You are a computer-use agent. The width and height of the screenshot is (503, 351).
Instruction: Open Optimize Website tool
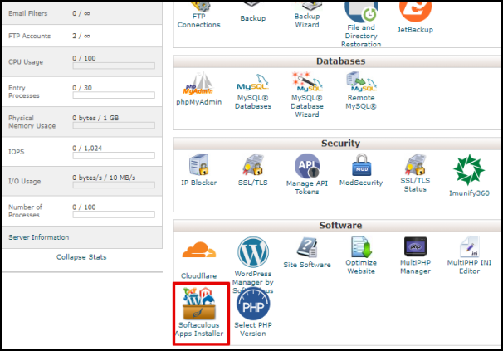coord(361,256)
